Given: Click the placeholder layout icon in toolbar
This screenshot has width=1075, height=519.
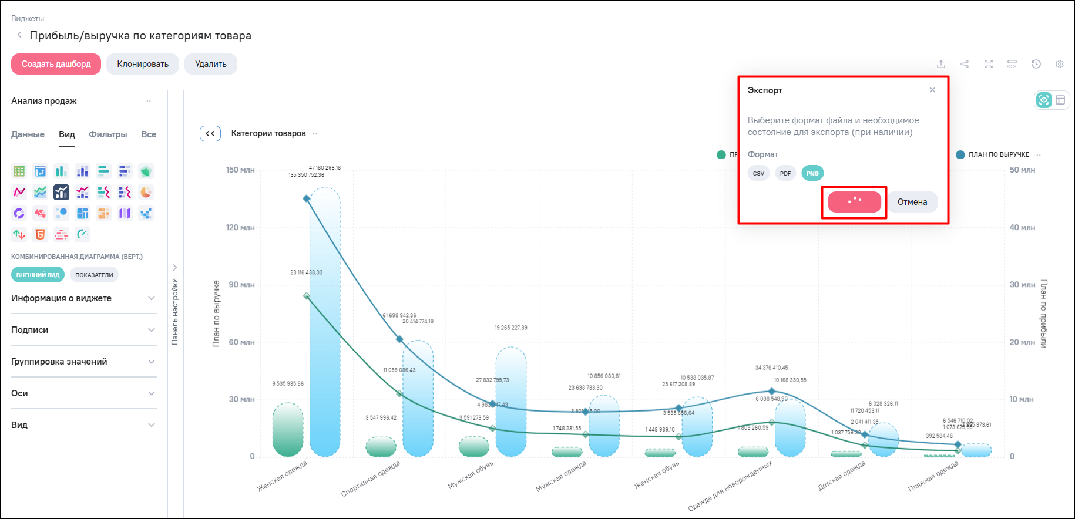Looking at the screenshot, I should point(1012,64).
